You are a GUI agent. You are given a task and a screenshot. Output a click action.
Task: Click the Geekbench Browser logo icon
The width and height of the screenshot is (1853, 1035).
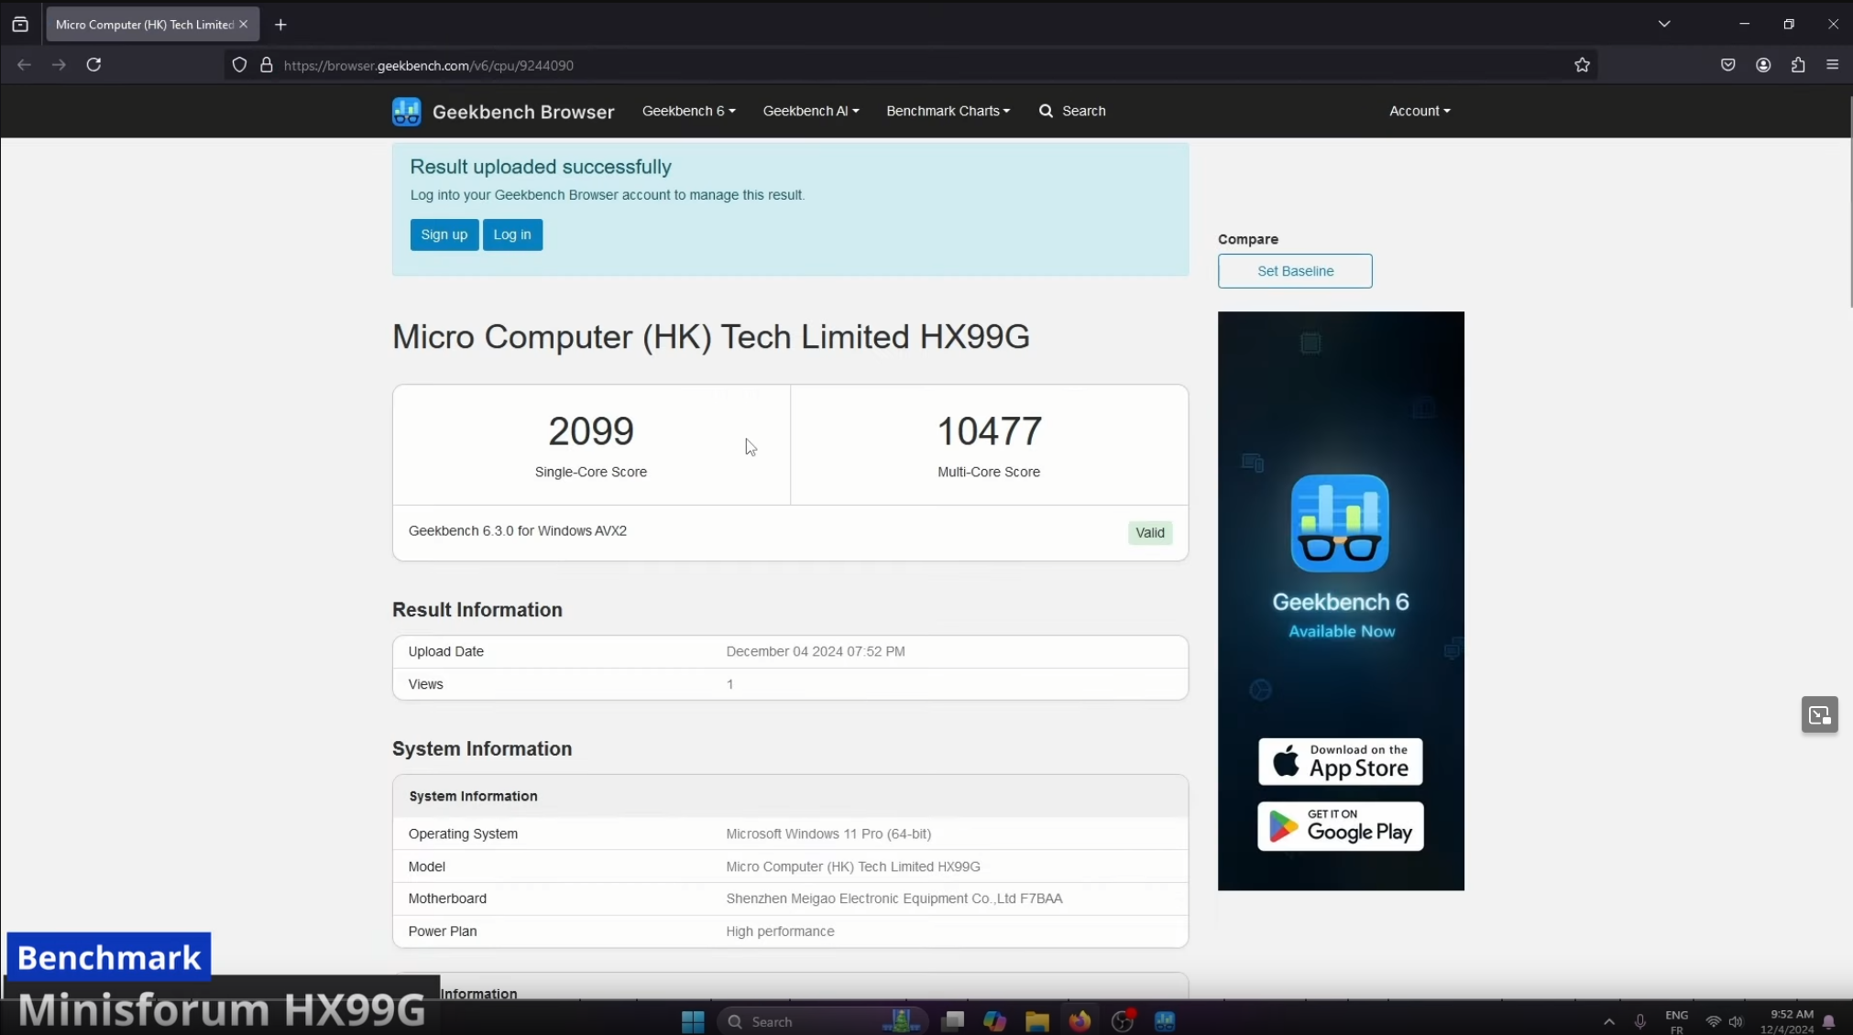[x=406, y=111]
